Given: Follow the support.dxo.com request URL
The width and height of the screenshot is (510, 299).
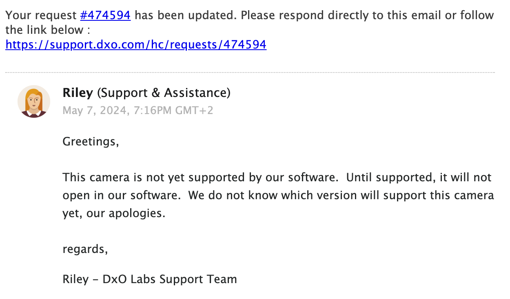Looking at the screenshot, I should coord(136,44).
